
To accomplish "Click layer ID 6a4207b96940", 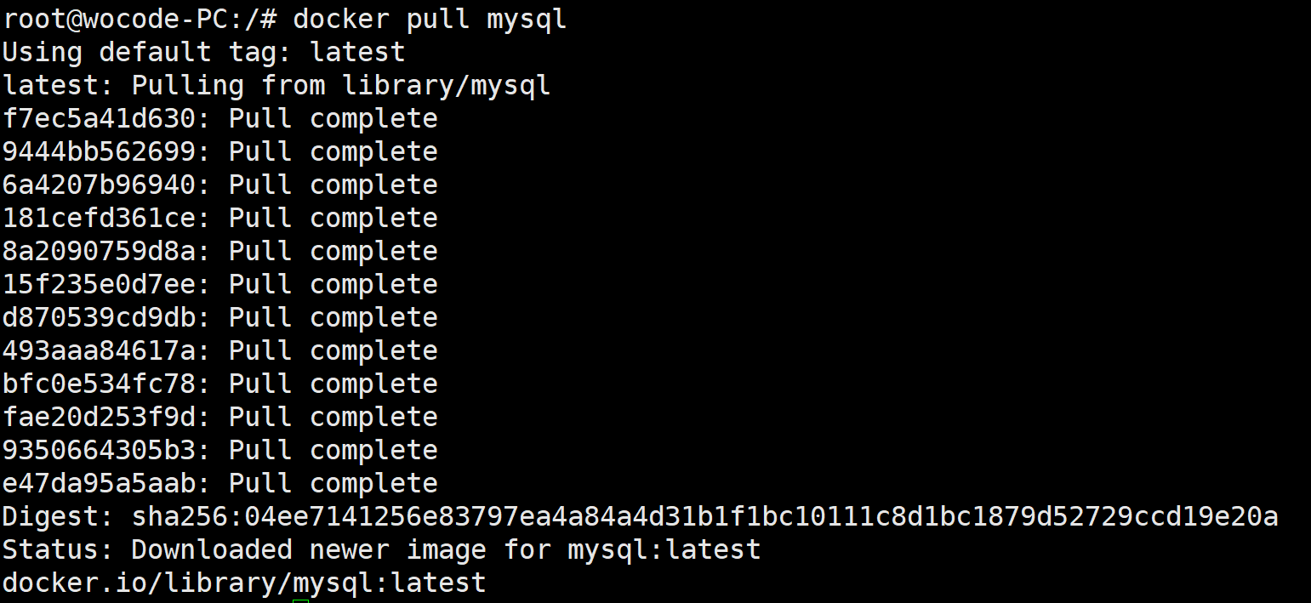I will 99,185.
